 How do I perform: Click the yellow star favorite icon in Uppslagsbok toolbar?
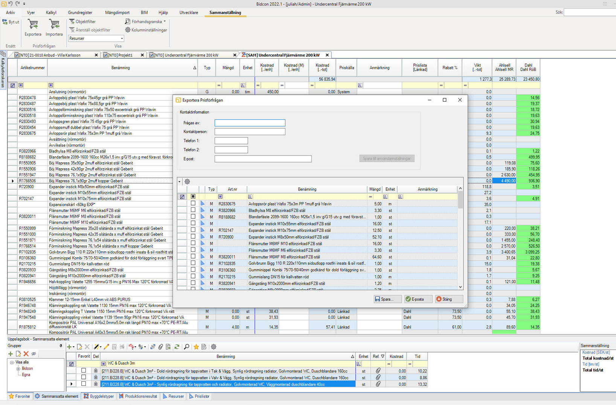pyautogui.click(x=196, y=347)
